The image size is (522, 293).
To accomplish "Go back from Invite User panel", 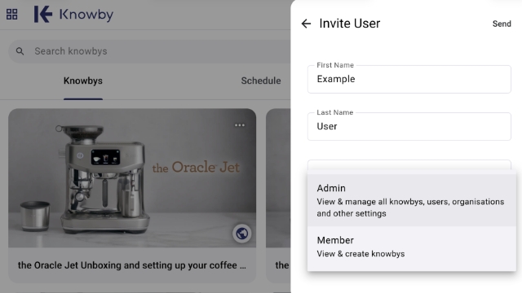I will 306,24.
